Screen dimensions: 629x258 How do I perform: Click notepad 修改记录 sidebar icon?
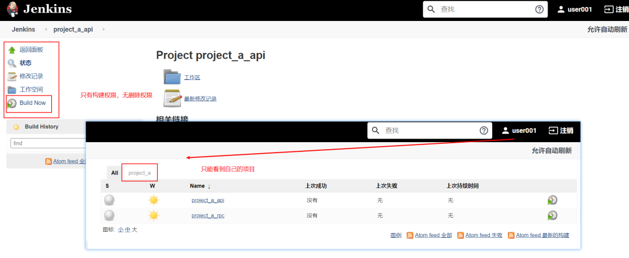(x=12, y=76)
